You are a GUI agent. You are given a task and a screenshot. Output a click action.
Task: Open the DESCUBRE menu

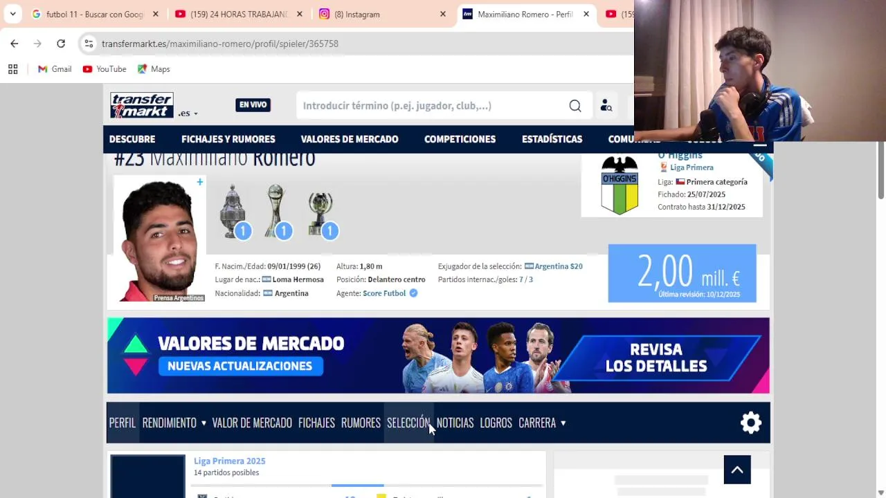pyautogui.click(x=132, y=139)
